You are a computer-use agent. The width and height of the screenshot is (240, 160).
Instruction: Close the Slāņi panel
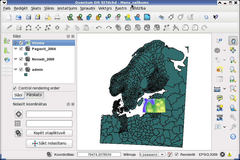pyautogui.click(x=73, y=36)
